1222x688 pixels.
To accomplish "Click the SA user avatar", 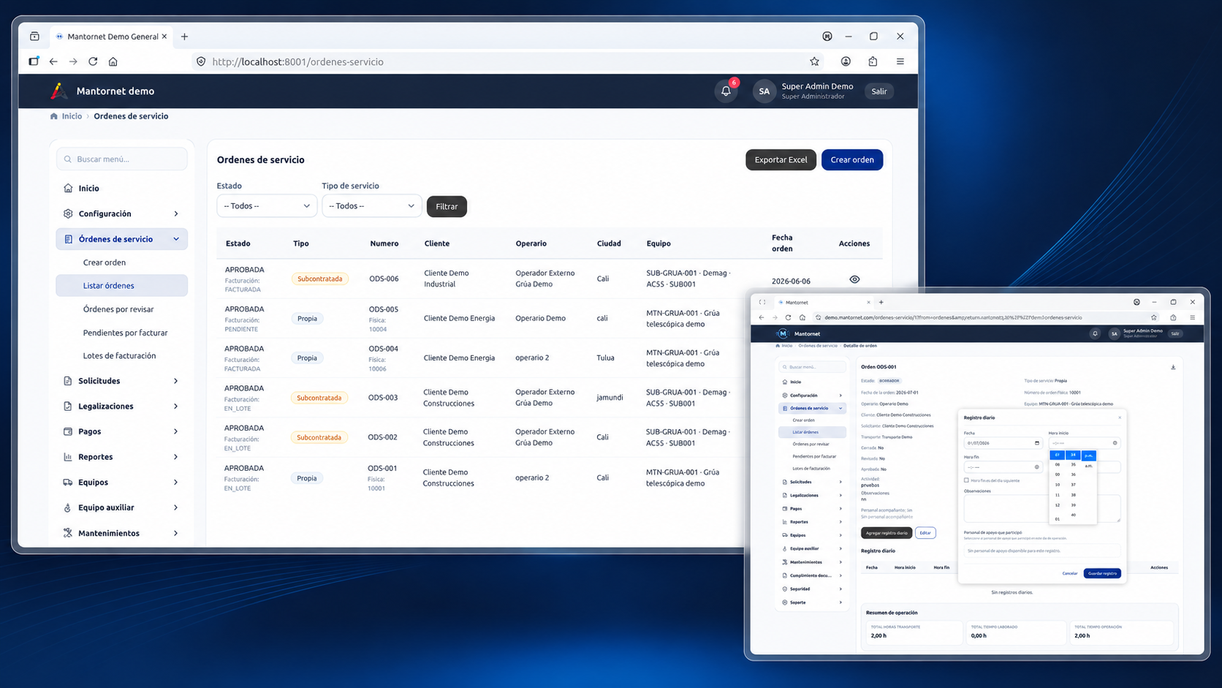I will [x=764, y=91].
